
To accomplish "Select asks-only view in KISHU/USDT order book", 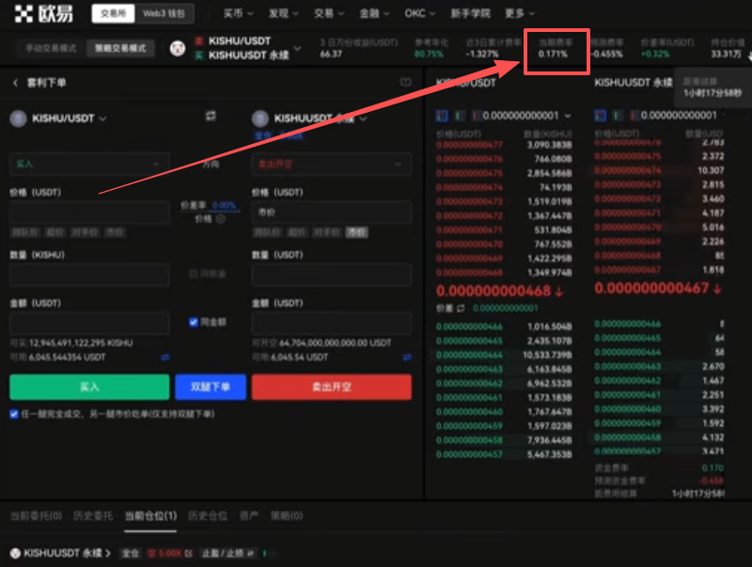I will [x=476, y=116].
